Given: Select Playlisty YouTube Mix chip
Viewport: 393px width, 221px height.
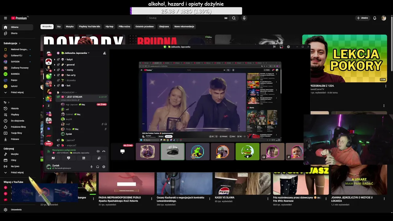Looking at the screenshot, I should [x=89, y=27].
